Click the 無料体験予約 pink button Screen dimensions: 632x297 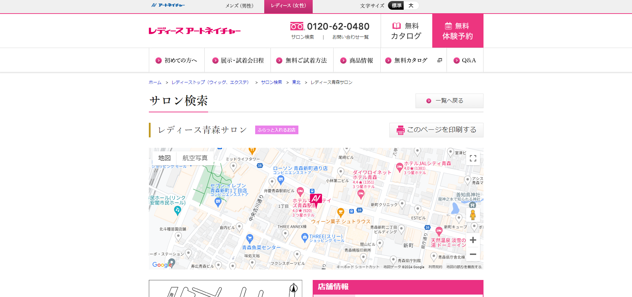458,31
